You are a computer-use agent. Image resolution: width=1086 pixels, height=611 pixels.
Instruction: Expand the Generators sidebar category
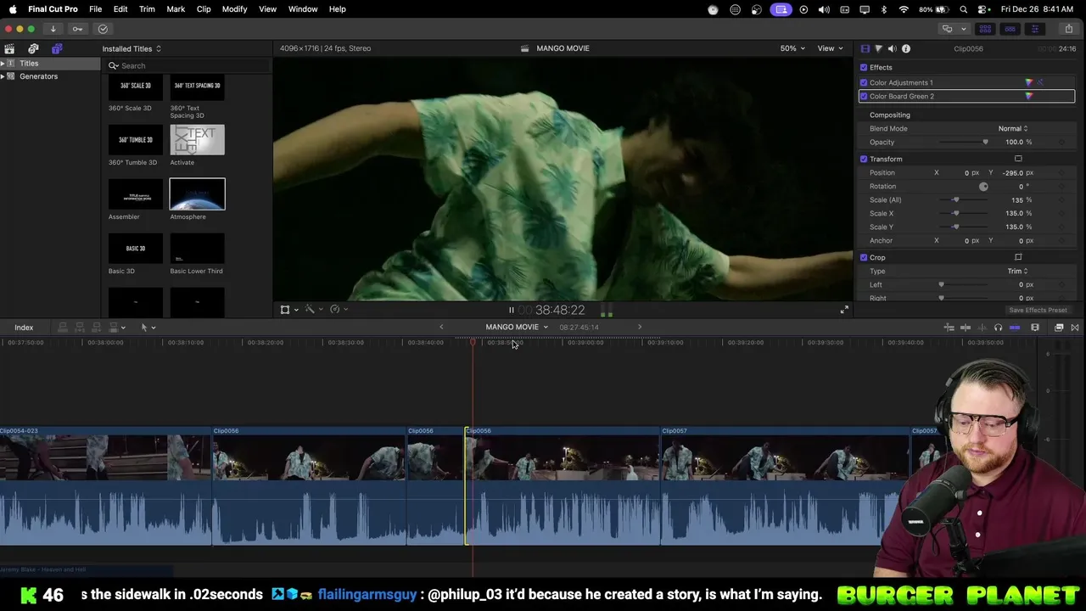click(3, 76)
